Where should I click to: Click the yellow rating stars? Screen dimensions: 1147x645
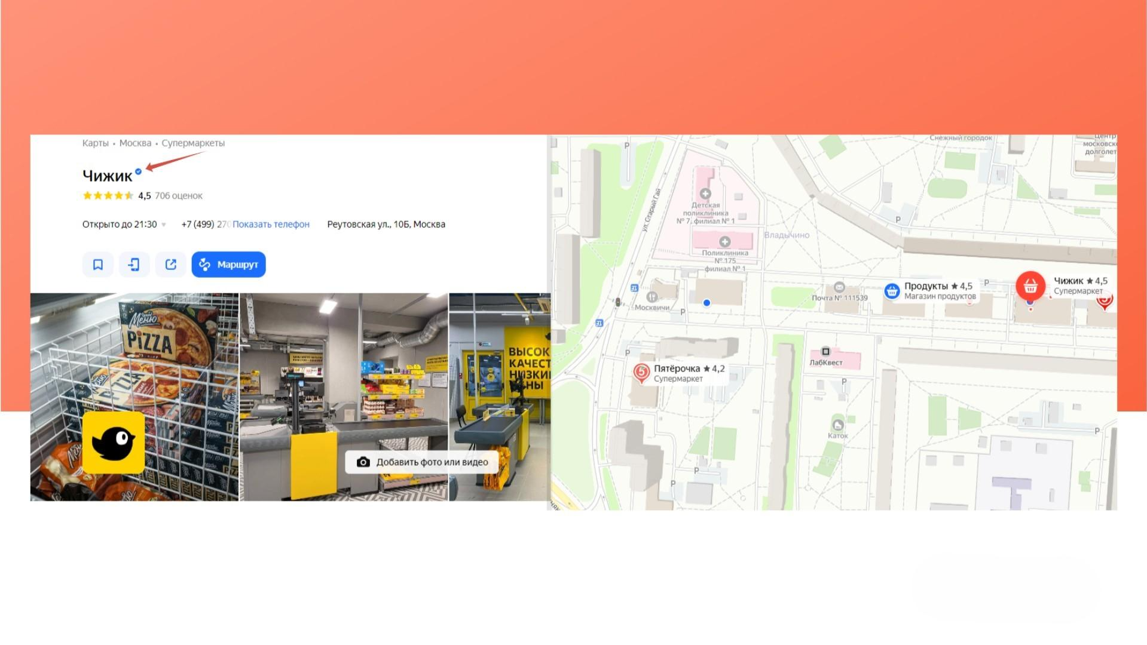tap(108, 196)
